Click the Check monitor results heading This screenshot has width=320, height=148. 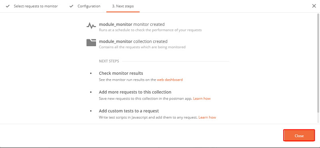(121, 73)
